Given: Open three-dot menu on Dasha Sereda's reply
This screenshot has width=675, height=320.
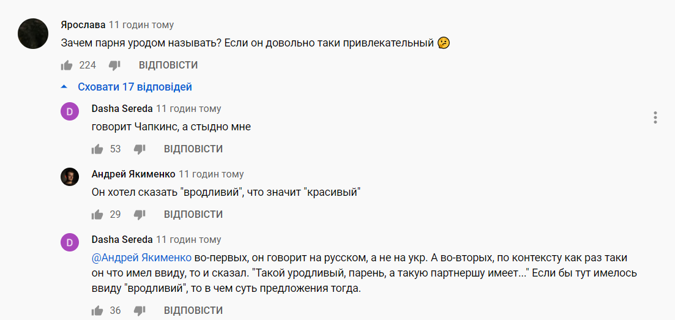Looking at the screenshot, I should 655,117.
